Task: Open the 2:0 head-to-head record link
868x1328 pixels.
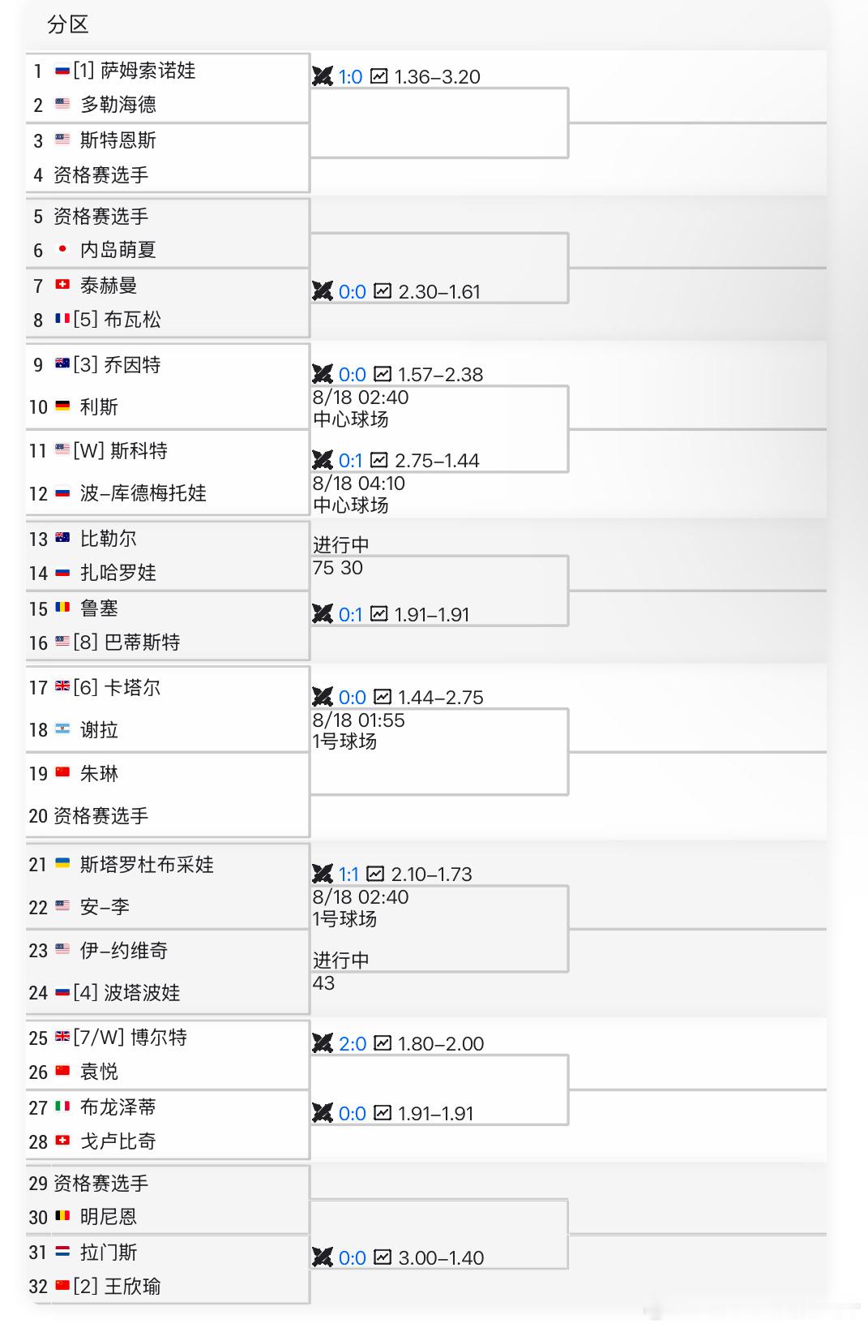Action: (x=353, y=1044)
